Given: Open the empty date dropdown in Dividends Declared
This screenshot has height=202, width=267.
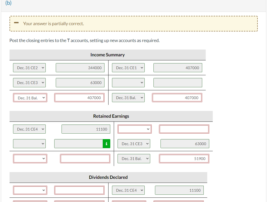Looking at the screenshot, I should click(30, 190).
